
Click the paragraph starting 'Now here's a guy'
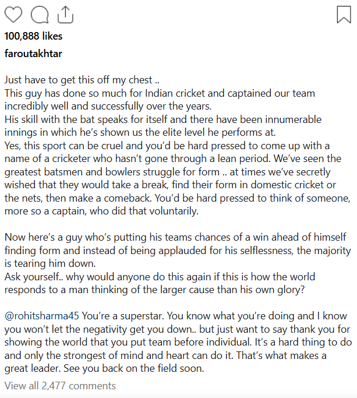click(178, 250)
